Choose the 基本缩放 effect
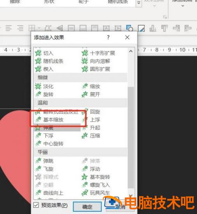This screenshot has height=214, width=197. [49, 120]
